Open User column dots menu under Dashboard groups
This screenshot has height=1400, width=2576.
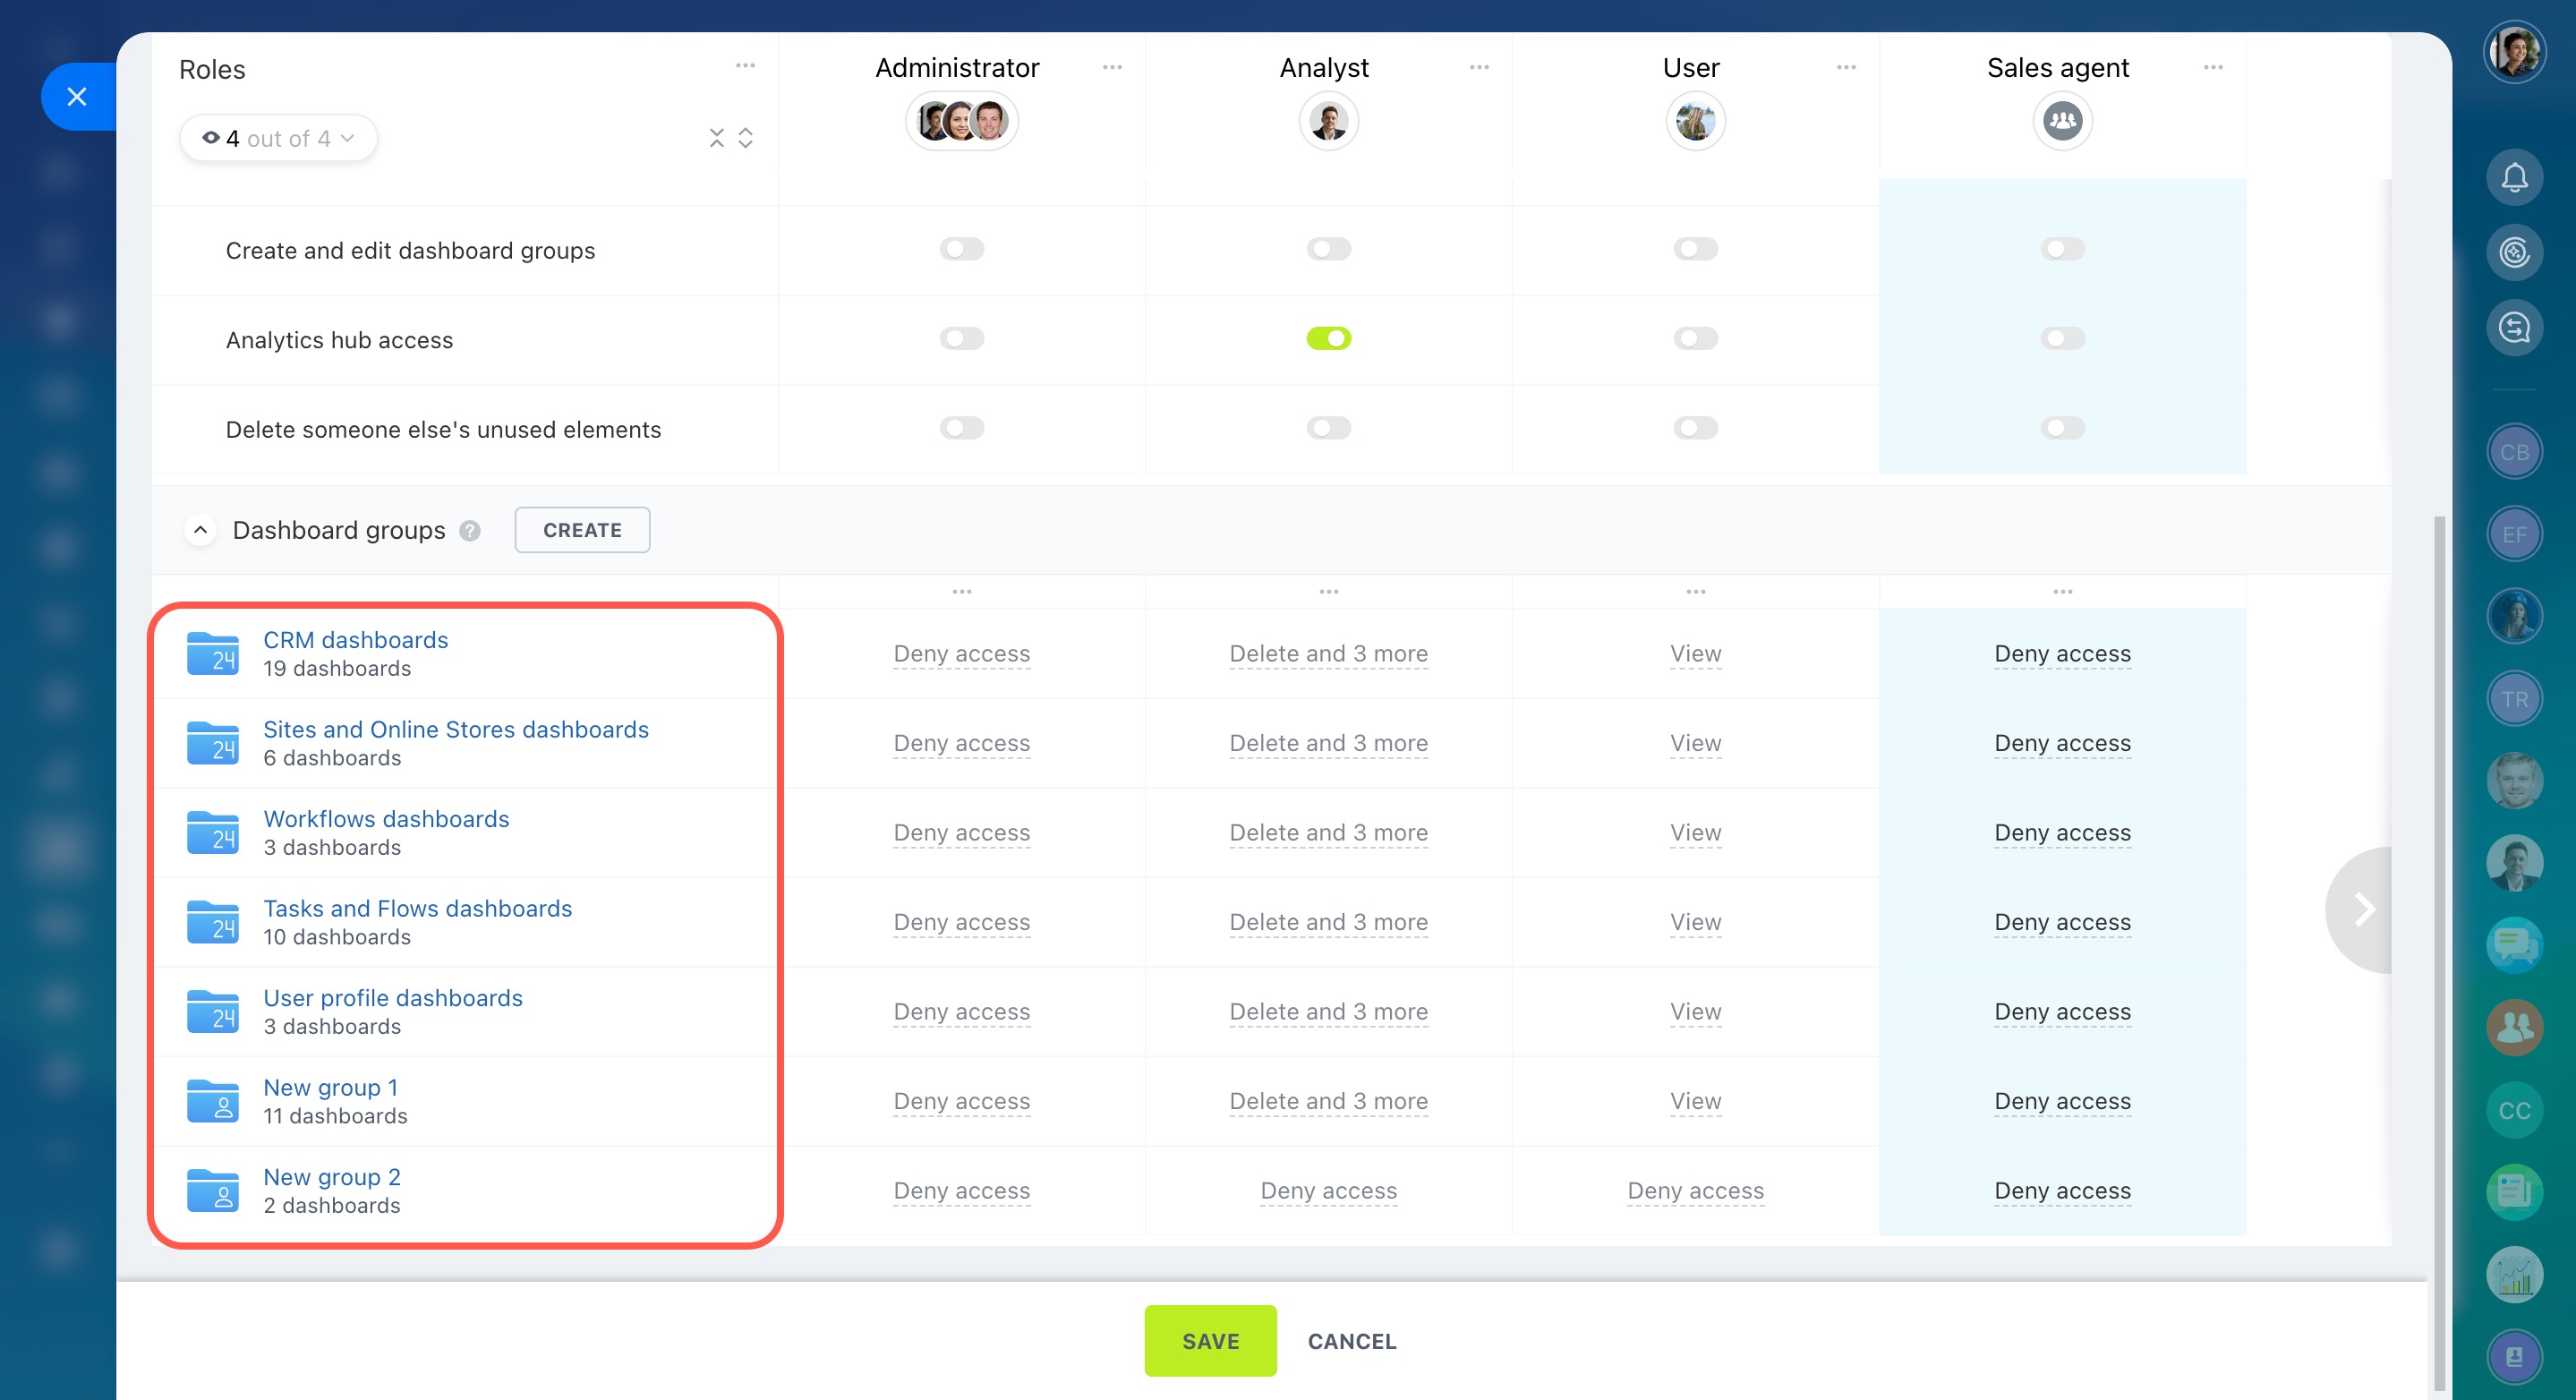click(1695, 592)
